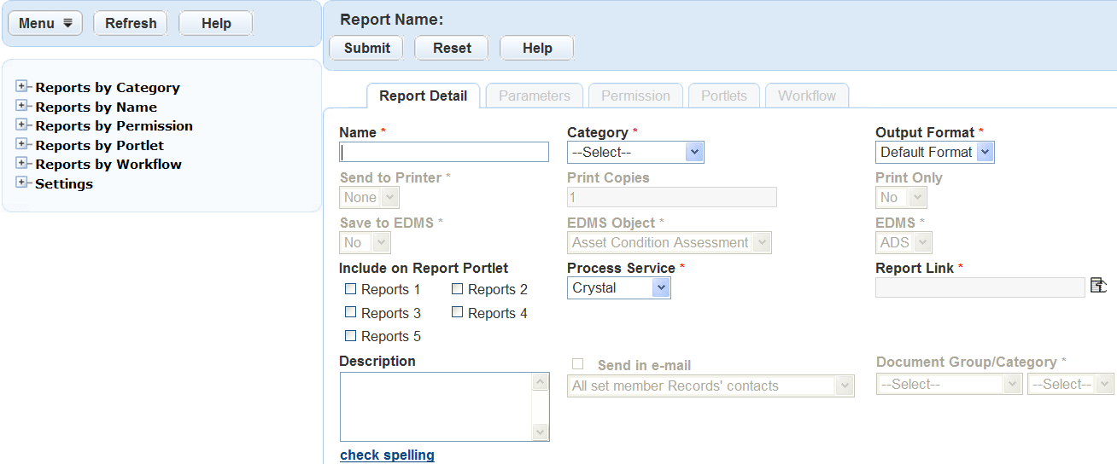This screenshot has width=1117, height=464.
Task: Expand the Reports by Portlet node
Action: click(x=22, y=145)
